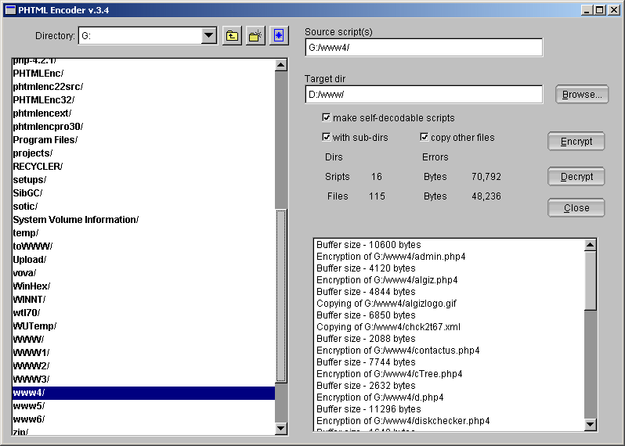Click the log panel scroll down arrow
625x446 pixels.
tap(591, 425)
